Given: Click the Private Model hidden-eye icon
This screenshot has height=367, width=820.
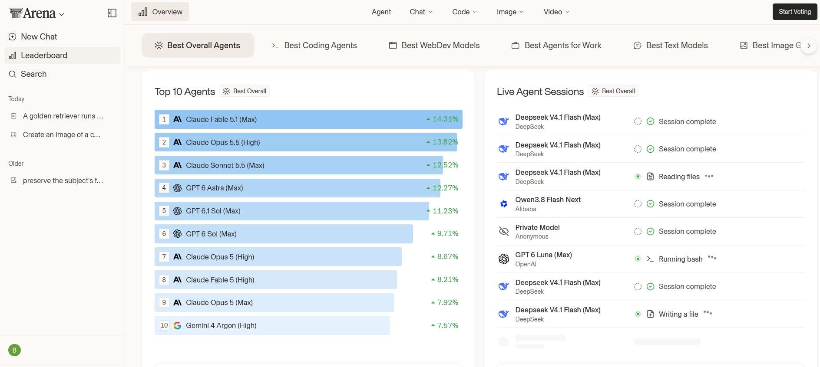Looking at the screenshot, I should (504, 231).
